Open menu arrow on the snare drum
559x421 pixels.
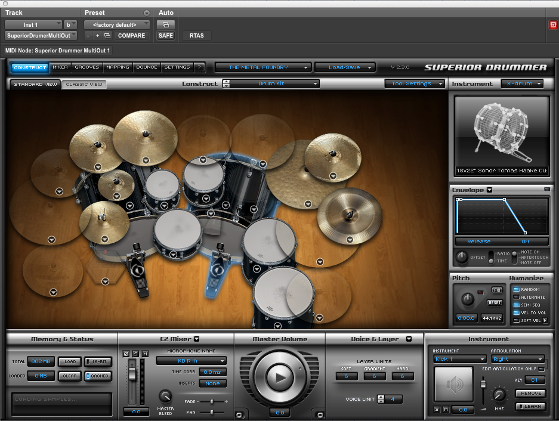pos(173,254)
